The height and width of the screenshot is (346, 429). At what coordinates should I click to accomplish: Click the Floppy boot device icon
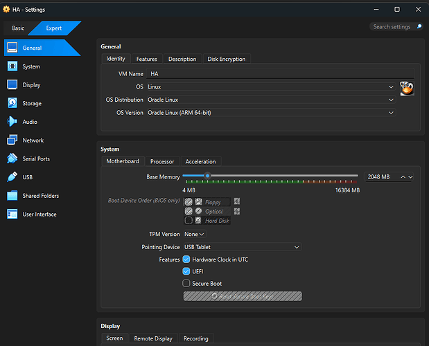coord(198,202)
